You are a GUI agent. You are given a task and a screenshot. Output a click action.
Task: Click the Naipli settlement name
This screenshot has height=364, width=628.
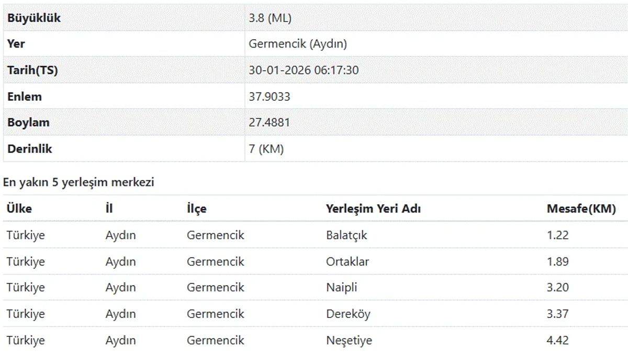click(x=342, y=288)
